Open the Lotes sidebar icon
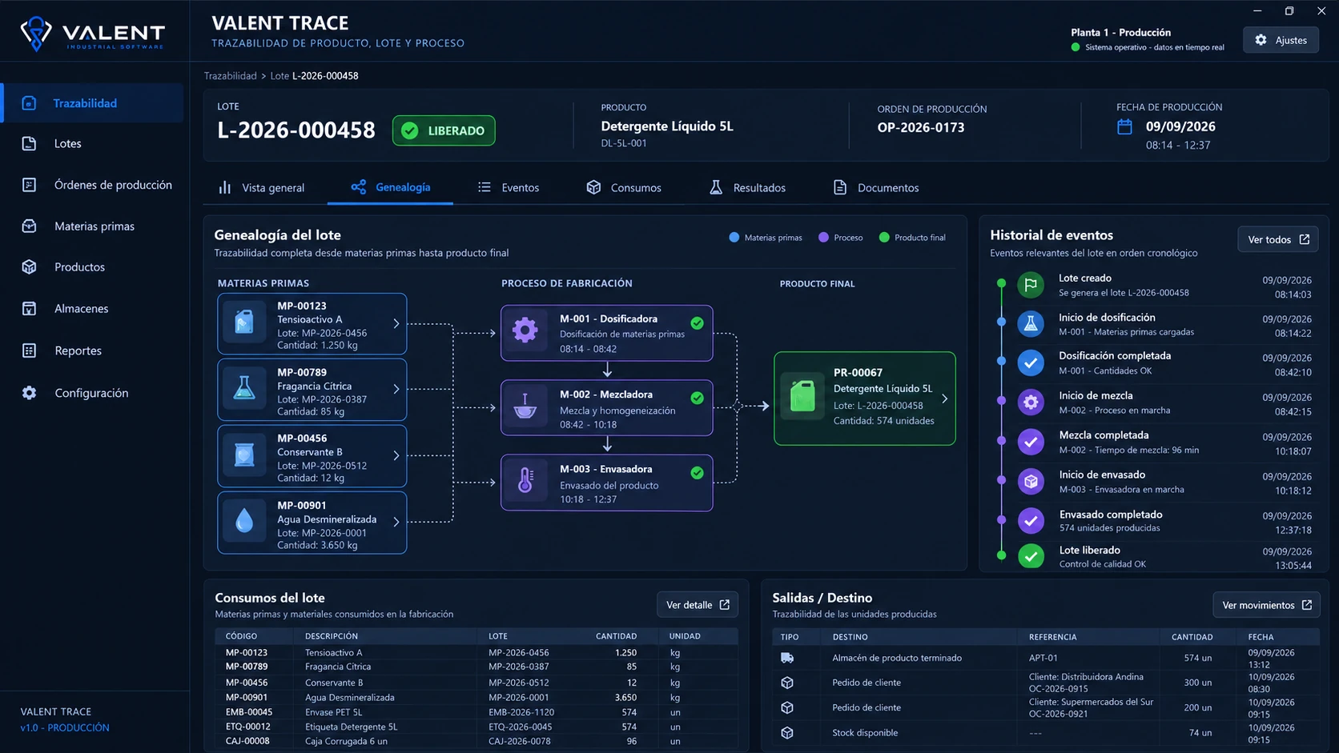The image size is (1339, 753). click(29, 143)
